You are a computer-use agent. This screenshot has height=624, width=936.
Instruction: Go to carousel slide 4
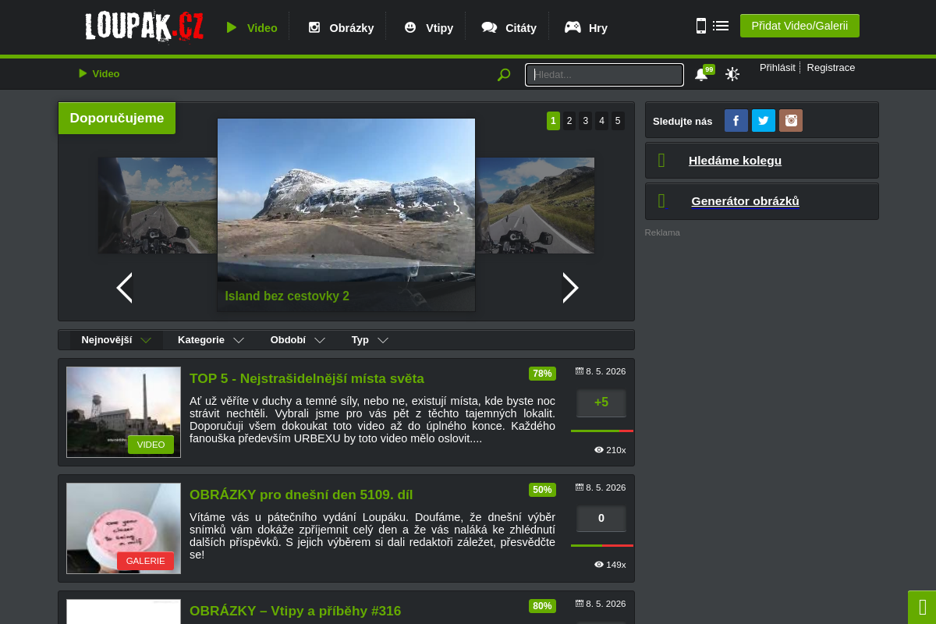coord(601,121)
